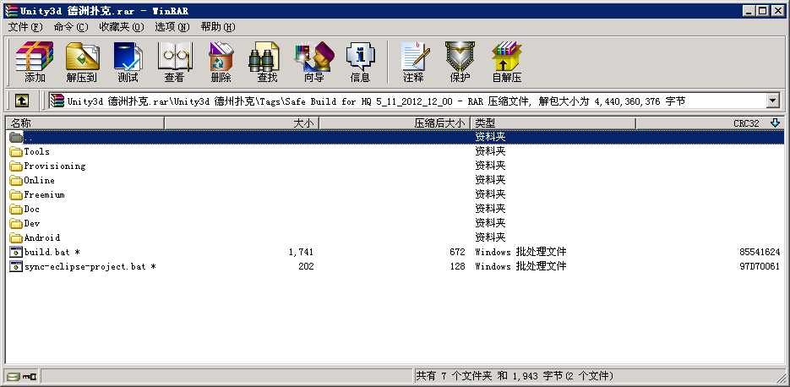Screen dimensions: 790x387
Task: Click the Android folder icon
Action: [x=16, y=237]
